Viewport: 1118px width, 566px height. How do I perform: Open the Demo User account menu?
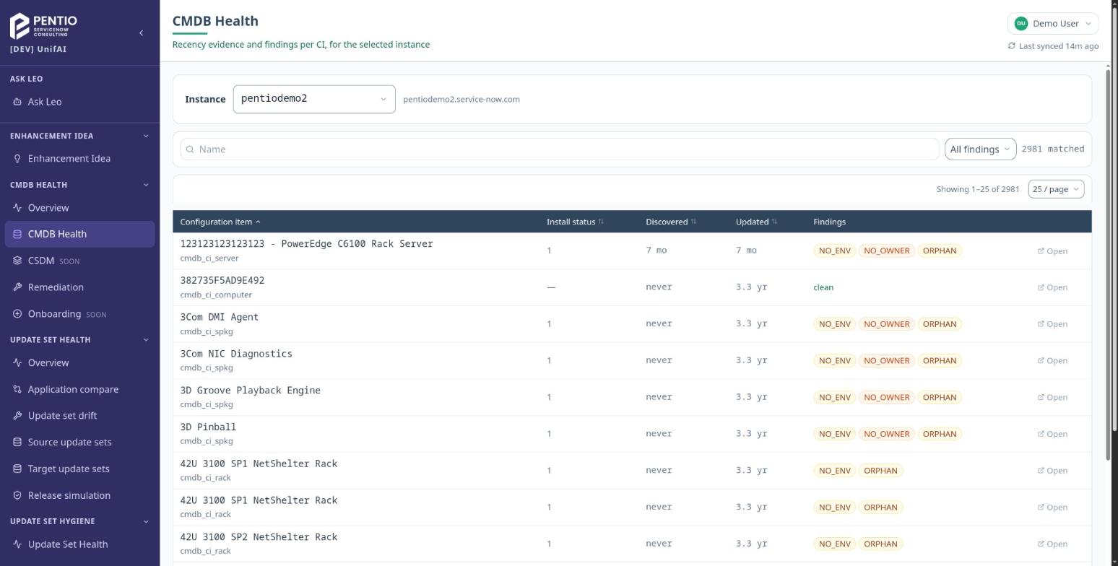1053,24
